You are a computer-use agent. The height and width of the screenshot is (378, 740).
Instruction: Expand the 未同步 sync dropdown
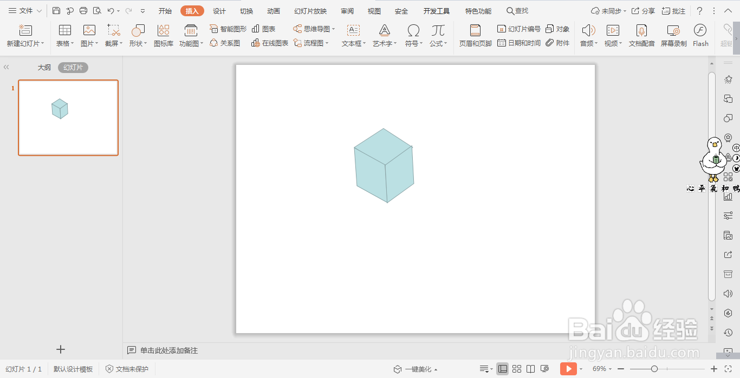click(625, 11)
